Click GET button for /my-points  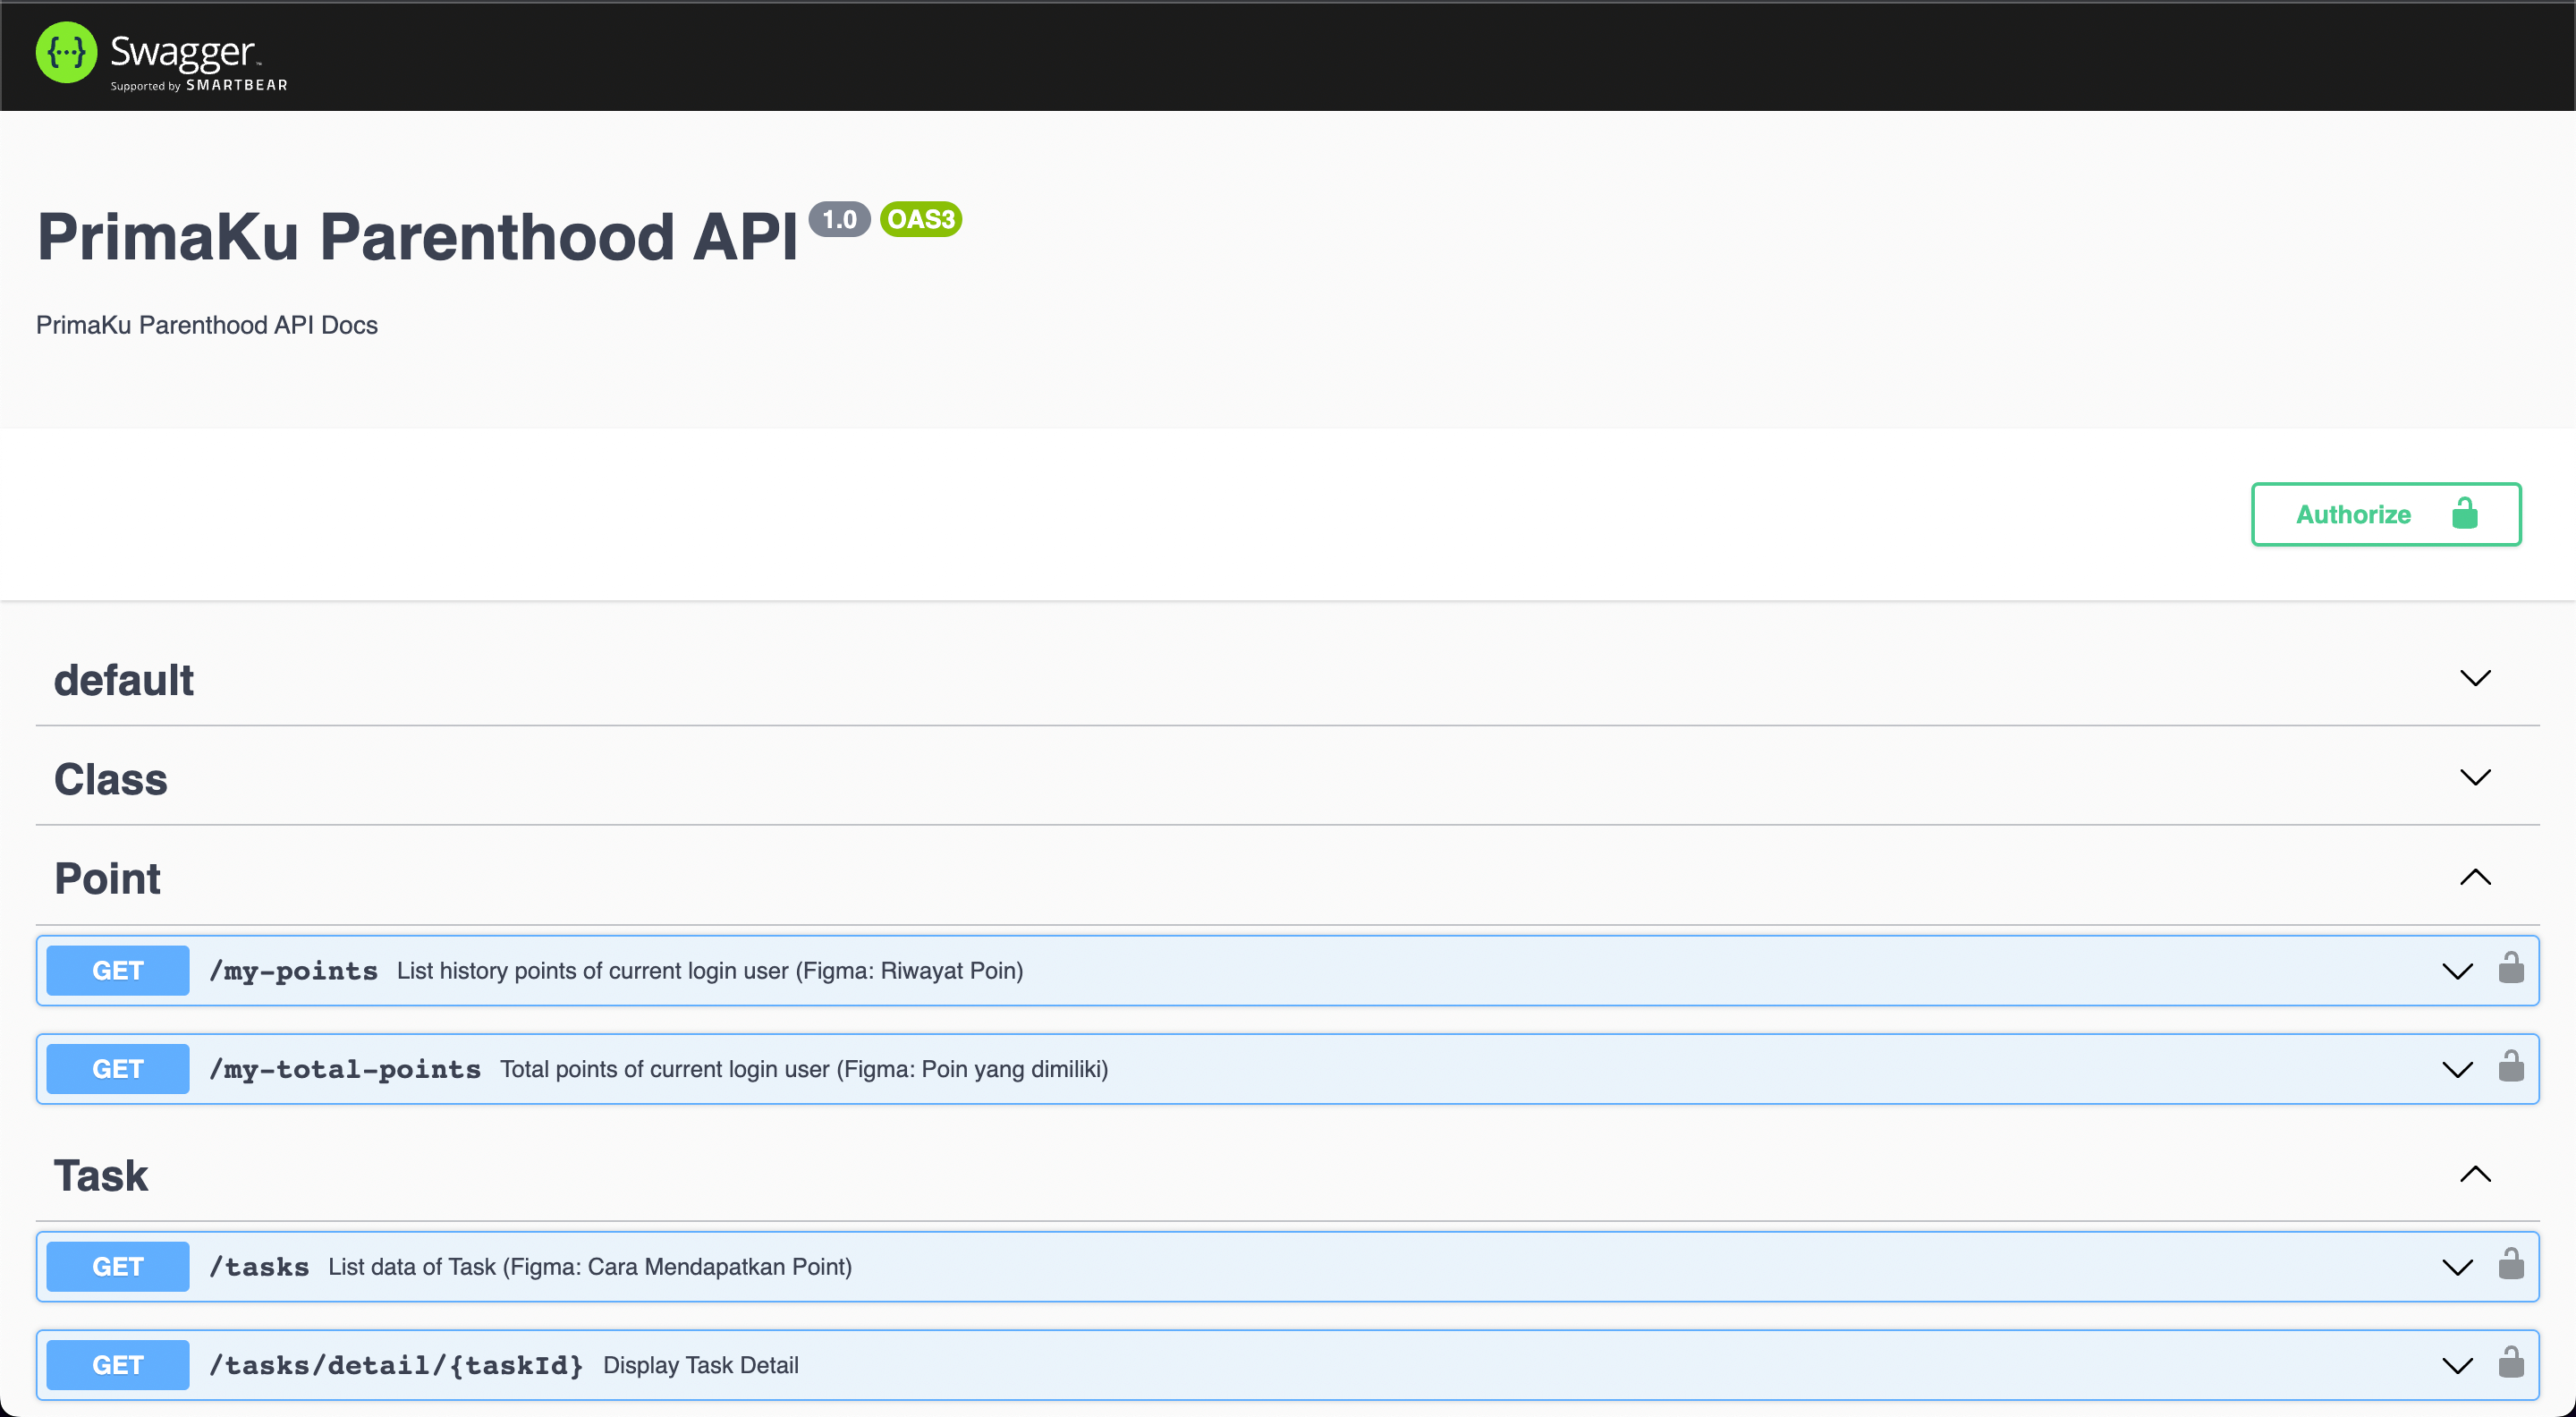pyautogui.click(x=118, y=970)
